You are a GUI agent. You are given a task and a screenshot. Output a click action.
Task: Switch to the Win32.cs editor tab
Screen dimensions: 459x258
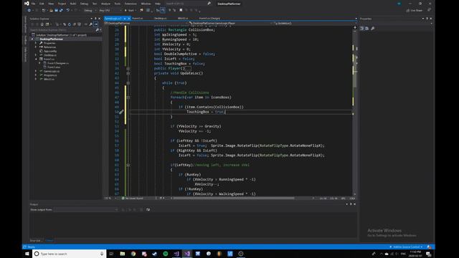point(183,19)
